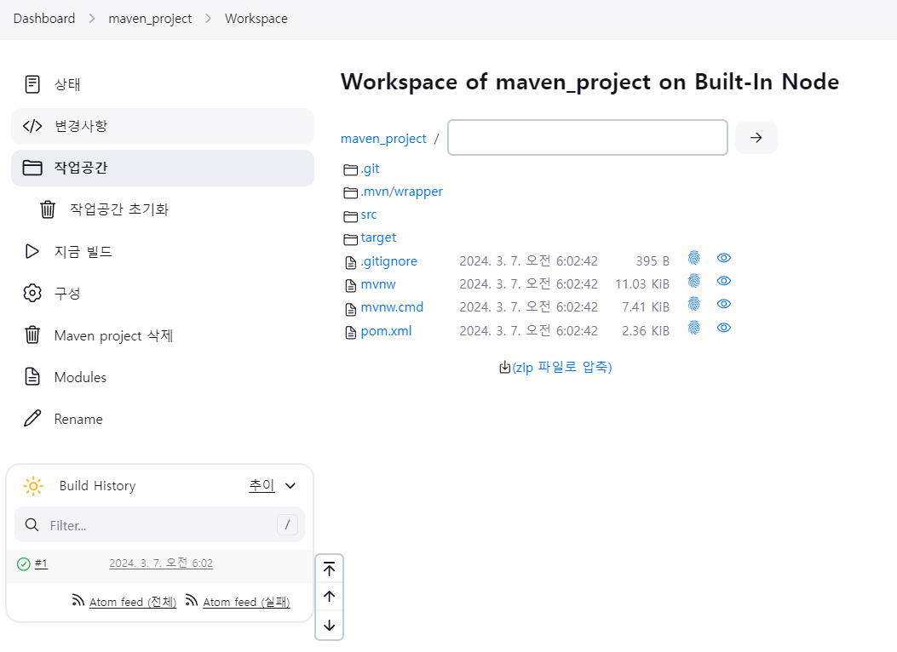Open build #1
This screenshot has height=652, width=897.
(41, 563)
